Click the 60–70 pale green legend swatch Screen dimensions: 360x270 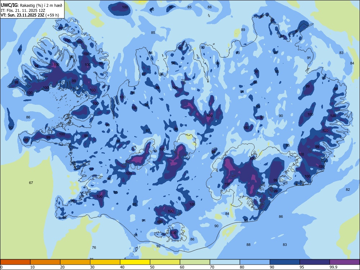click(195, 262)
